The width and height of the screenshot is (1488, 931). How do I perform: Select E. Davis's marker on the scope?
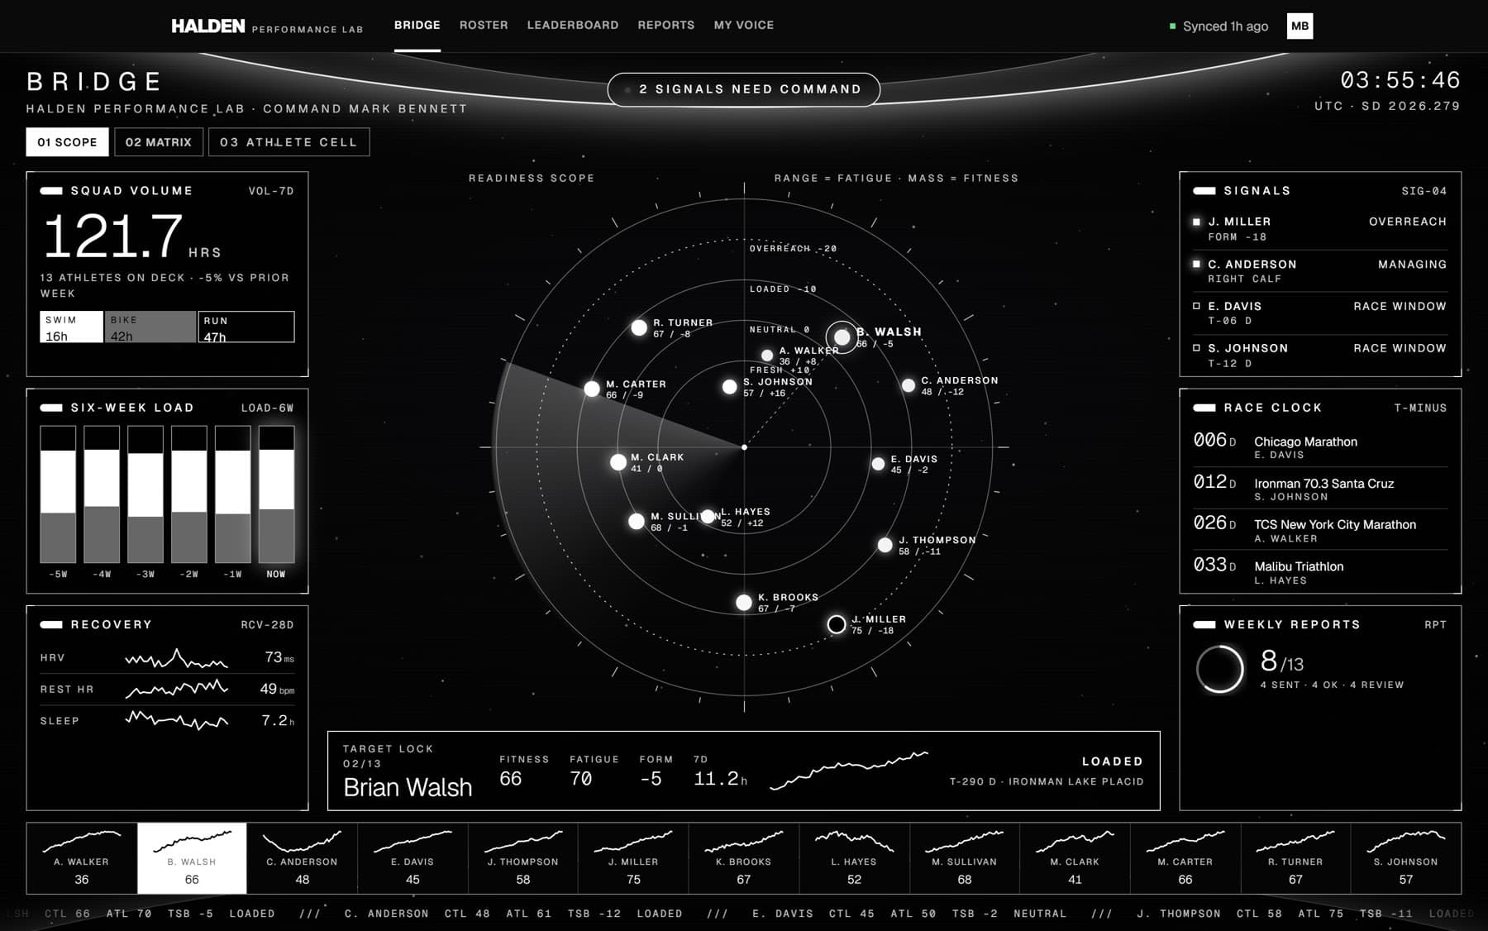pyautogui.click(x=878, y=464)
